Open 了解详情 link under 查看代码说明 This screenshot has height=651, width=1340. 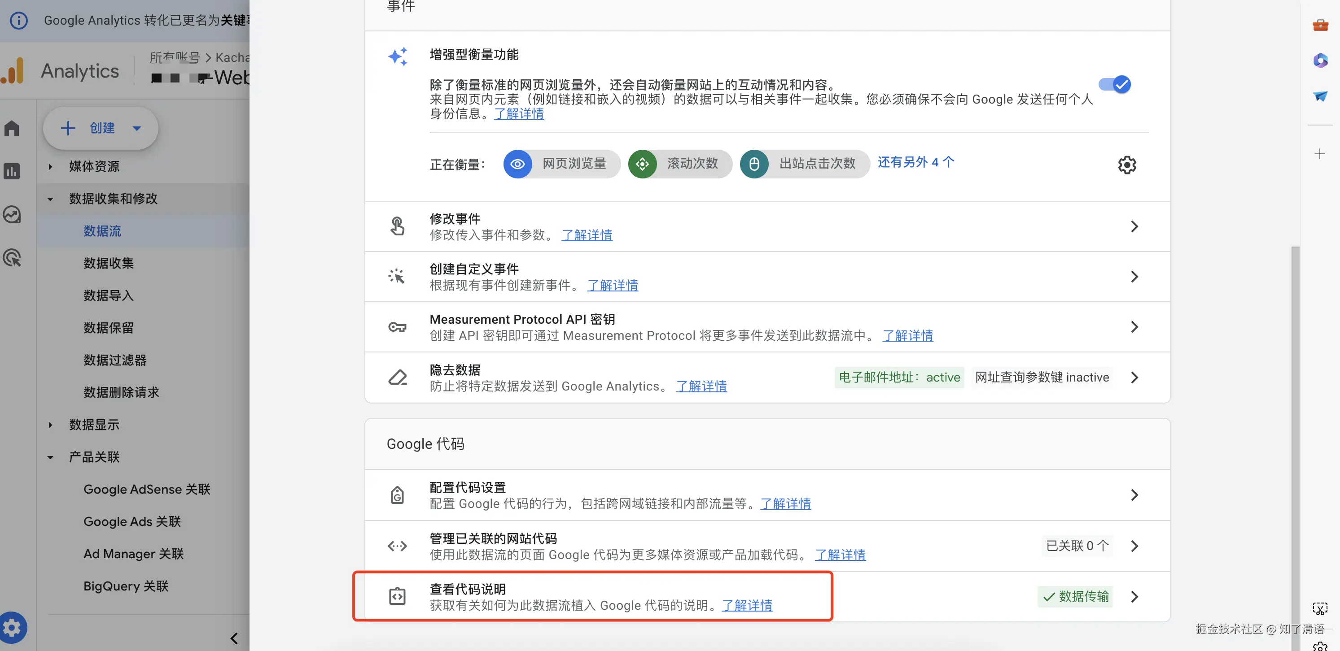click(x=747, y=605)
